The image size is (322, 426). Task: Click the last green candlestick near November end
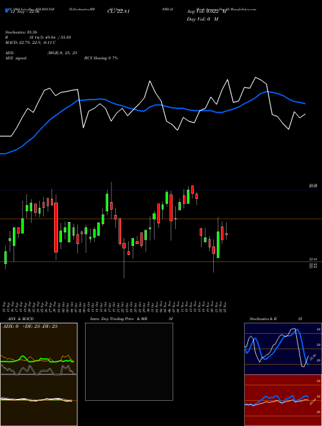coord(218,245)
